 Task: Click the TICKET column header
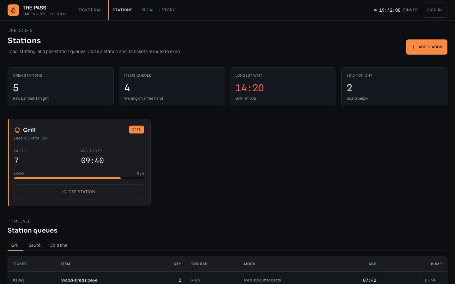[20, 264]
